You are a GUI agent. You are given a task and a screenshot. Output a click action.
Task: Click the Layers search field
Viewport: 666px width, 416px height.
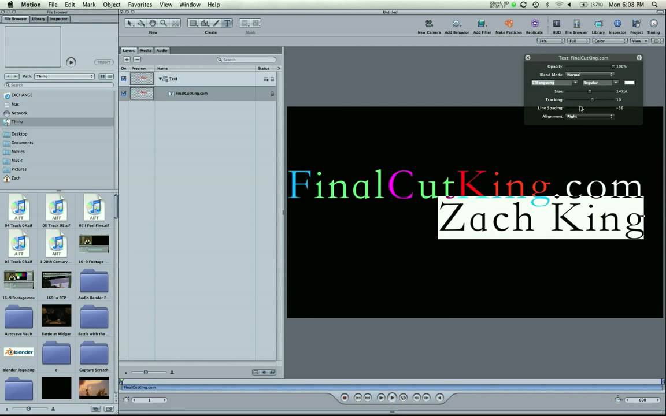[246, 60]
